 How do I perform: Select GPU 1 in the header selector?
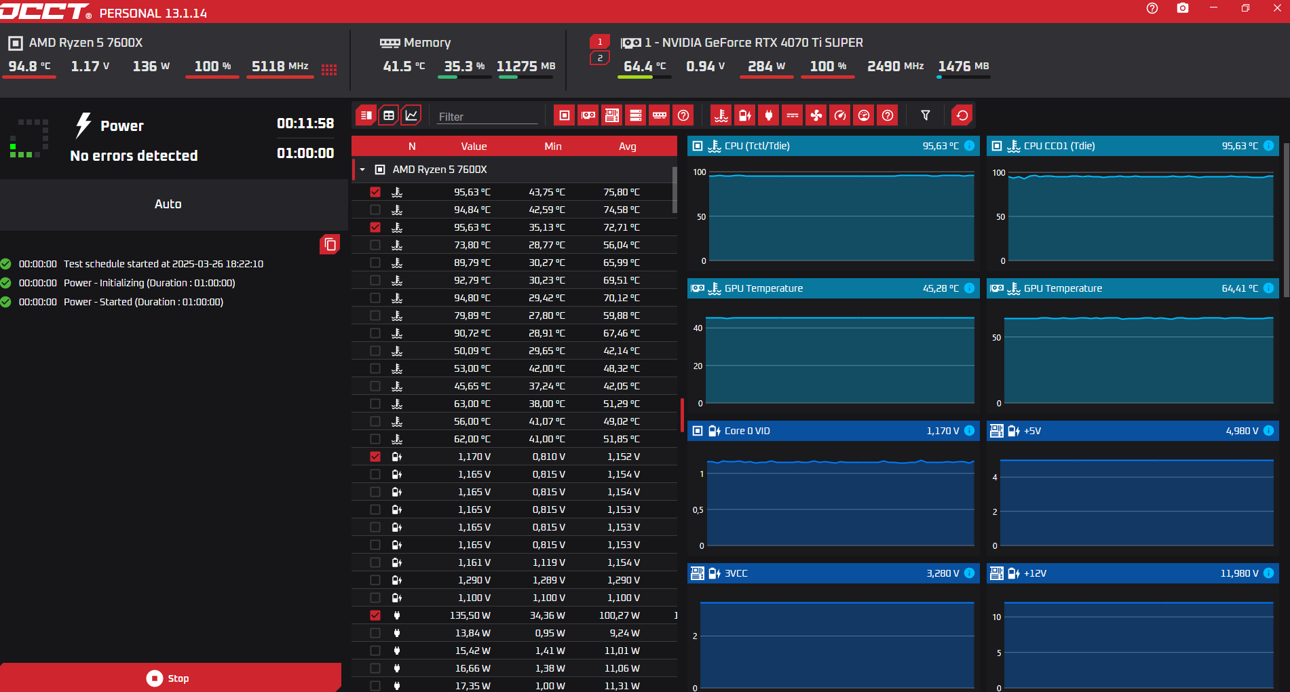600,42
